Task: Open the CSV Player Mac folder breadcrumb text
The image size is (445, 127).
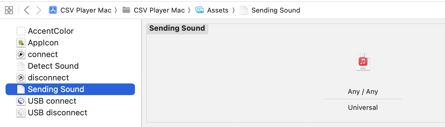Action: point(159,10)
